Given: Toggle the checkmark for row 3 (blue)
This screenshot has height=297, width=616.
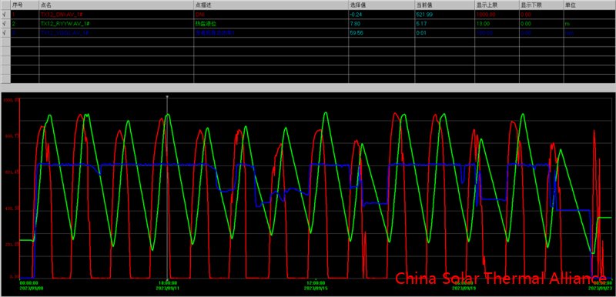Looking at the screenshot, I should [5, 33].
